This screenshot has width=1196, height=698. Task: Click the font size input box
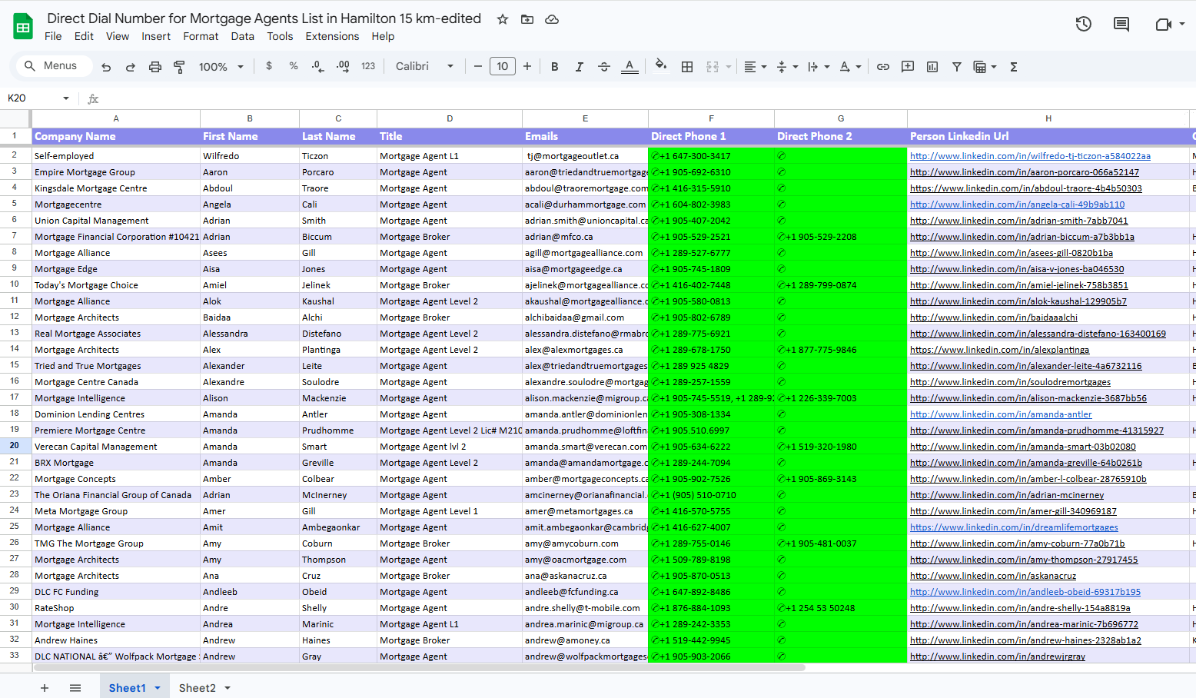[503, 66]
